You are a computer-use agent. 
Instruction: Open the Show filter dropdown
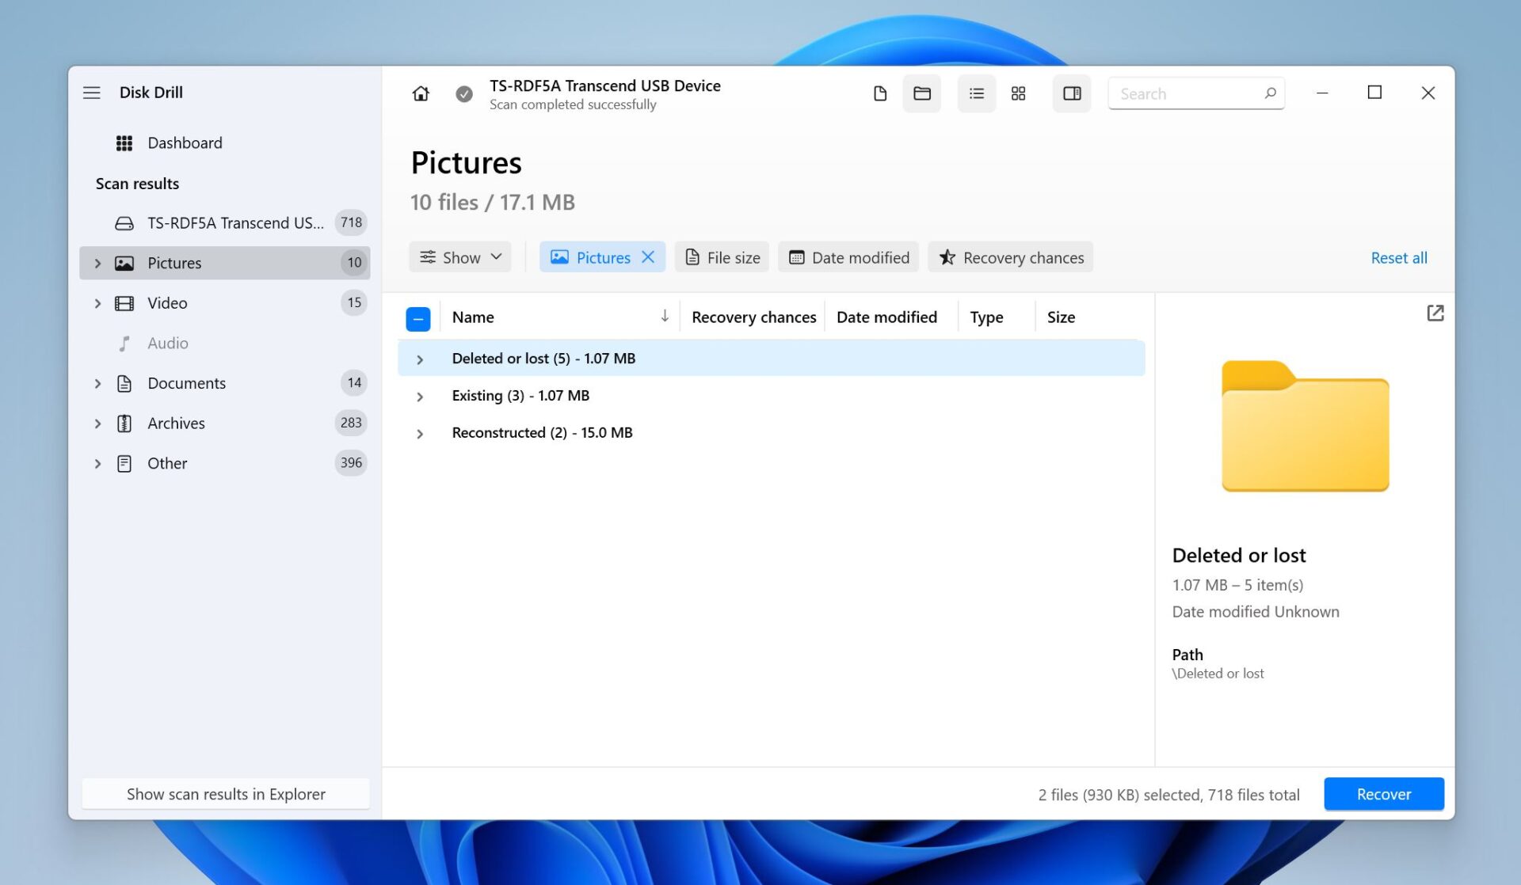pyautogui.click(x=460, y=257)
